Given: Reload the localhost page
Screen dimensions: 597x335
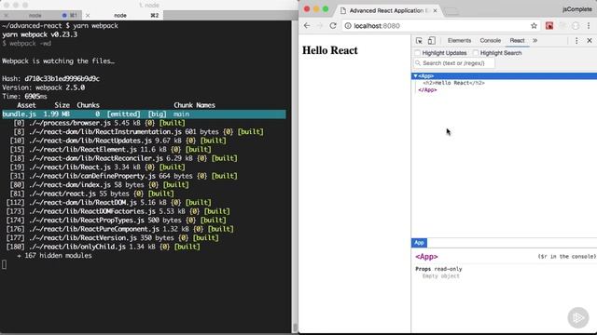Looking at the screenshot, I should (333, 25).
